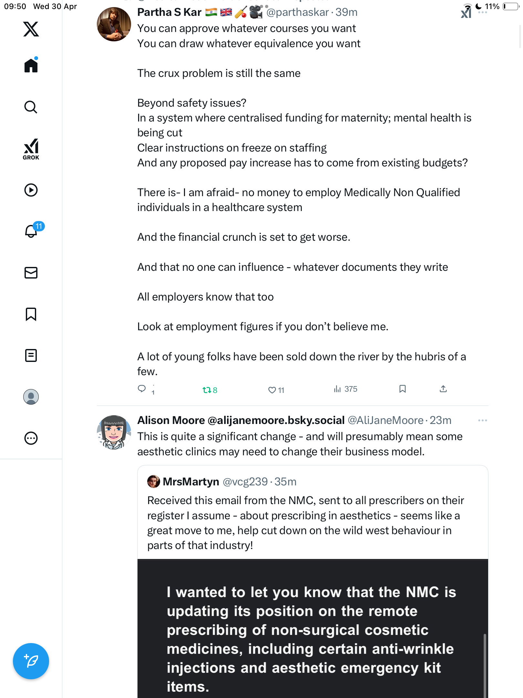The image size is (523, 698).
Task: Open @vcg239 MrsMartyn quoted post
Action: pos(313,513)
